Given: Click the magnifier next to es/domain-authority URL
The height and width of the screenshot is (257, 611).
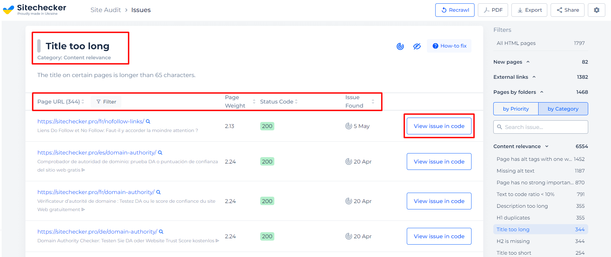Looking at the screenshot, I should coord(160,153).
